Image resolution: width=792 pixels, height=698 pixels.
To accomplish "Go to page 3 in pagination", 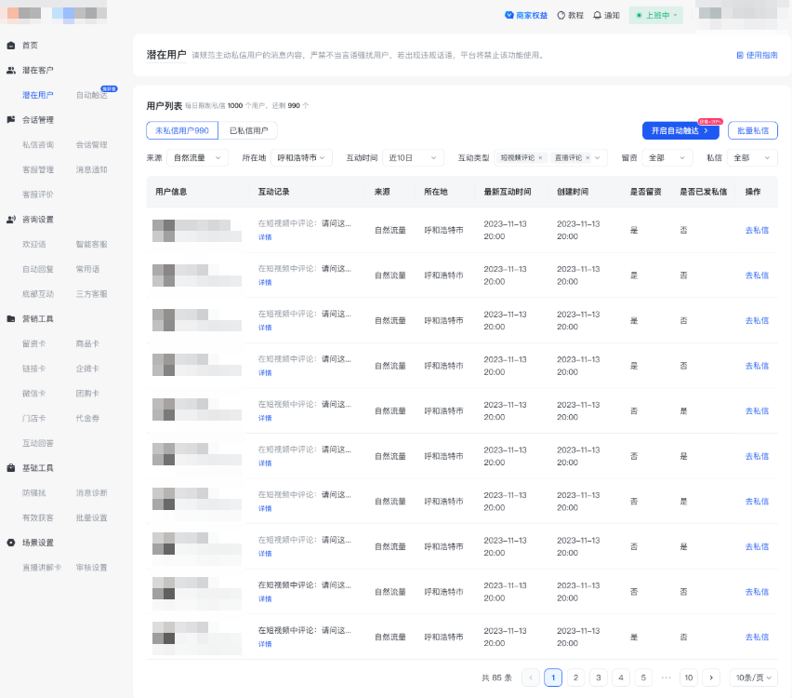I will point(599,678).
